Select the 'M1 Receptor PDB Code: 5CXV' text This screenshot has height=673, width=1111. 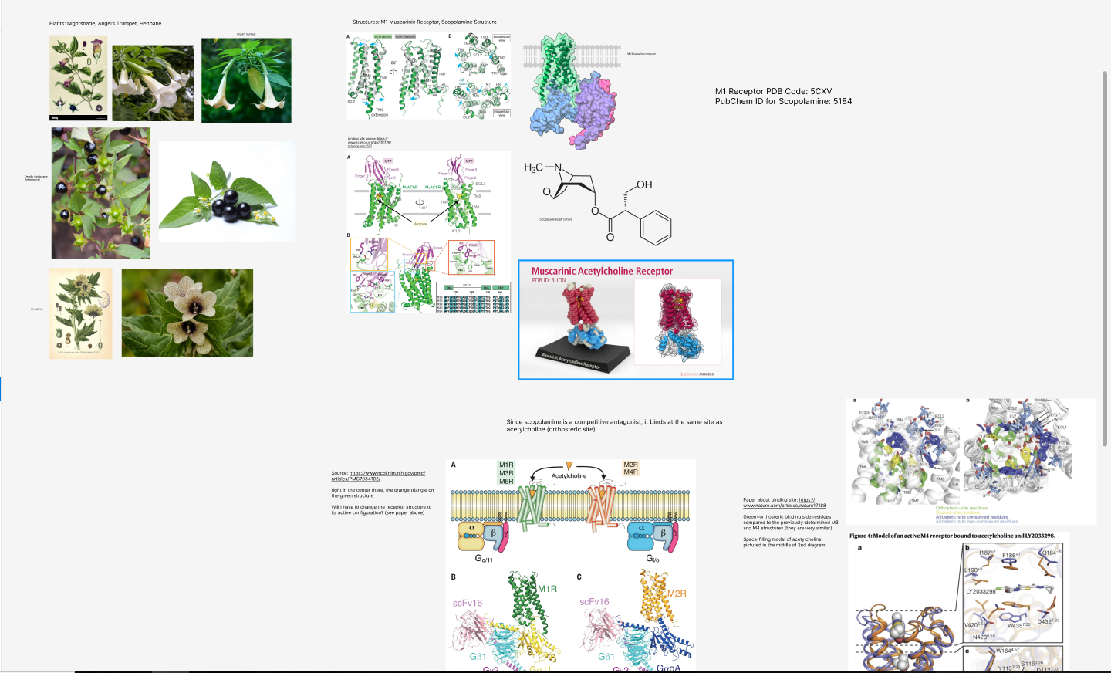tap(773, 91)
